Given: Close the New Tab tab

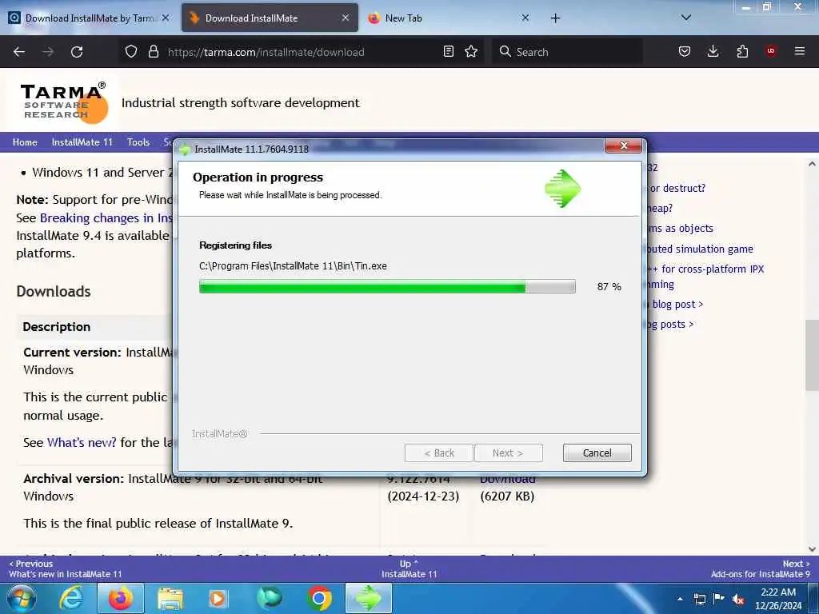Looking at the screenshot, I should [525, 18].
